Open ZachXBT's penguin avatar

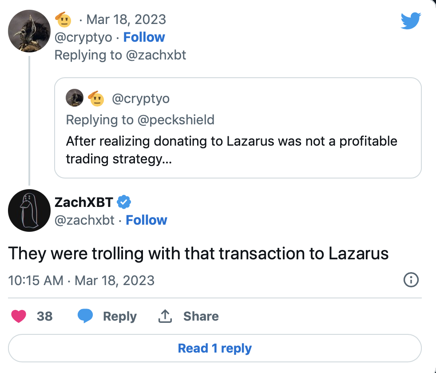[x=29, y=210]
